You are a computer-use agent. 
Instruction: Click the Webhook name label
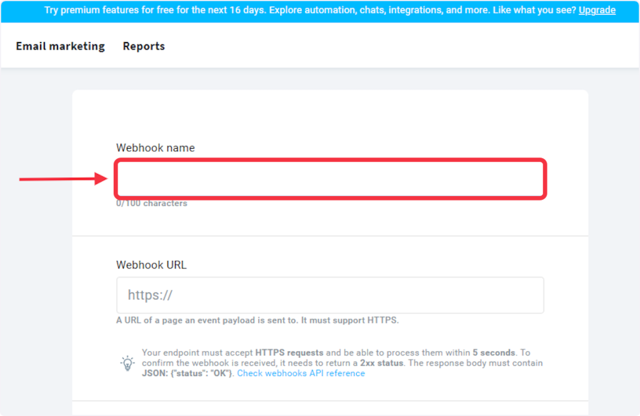[156, 148]
